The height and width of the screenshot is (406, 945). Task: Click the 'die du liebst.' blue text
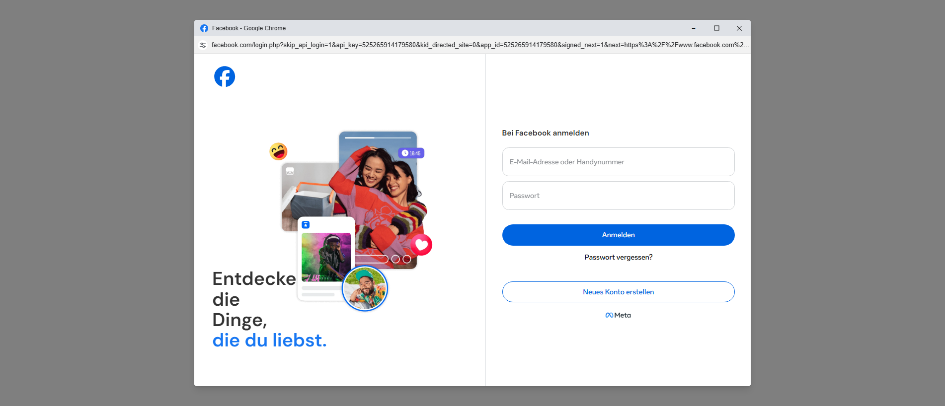[269, 340]
